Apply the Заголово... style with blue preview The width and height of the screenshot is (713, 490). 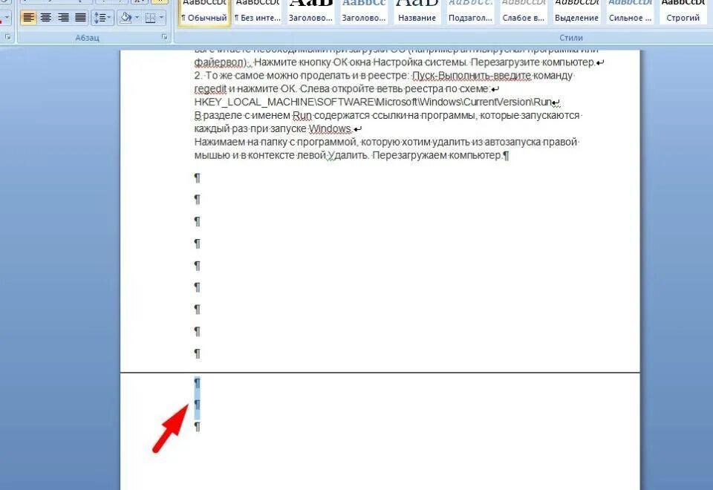364,13
